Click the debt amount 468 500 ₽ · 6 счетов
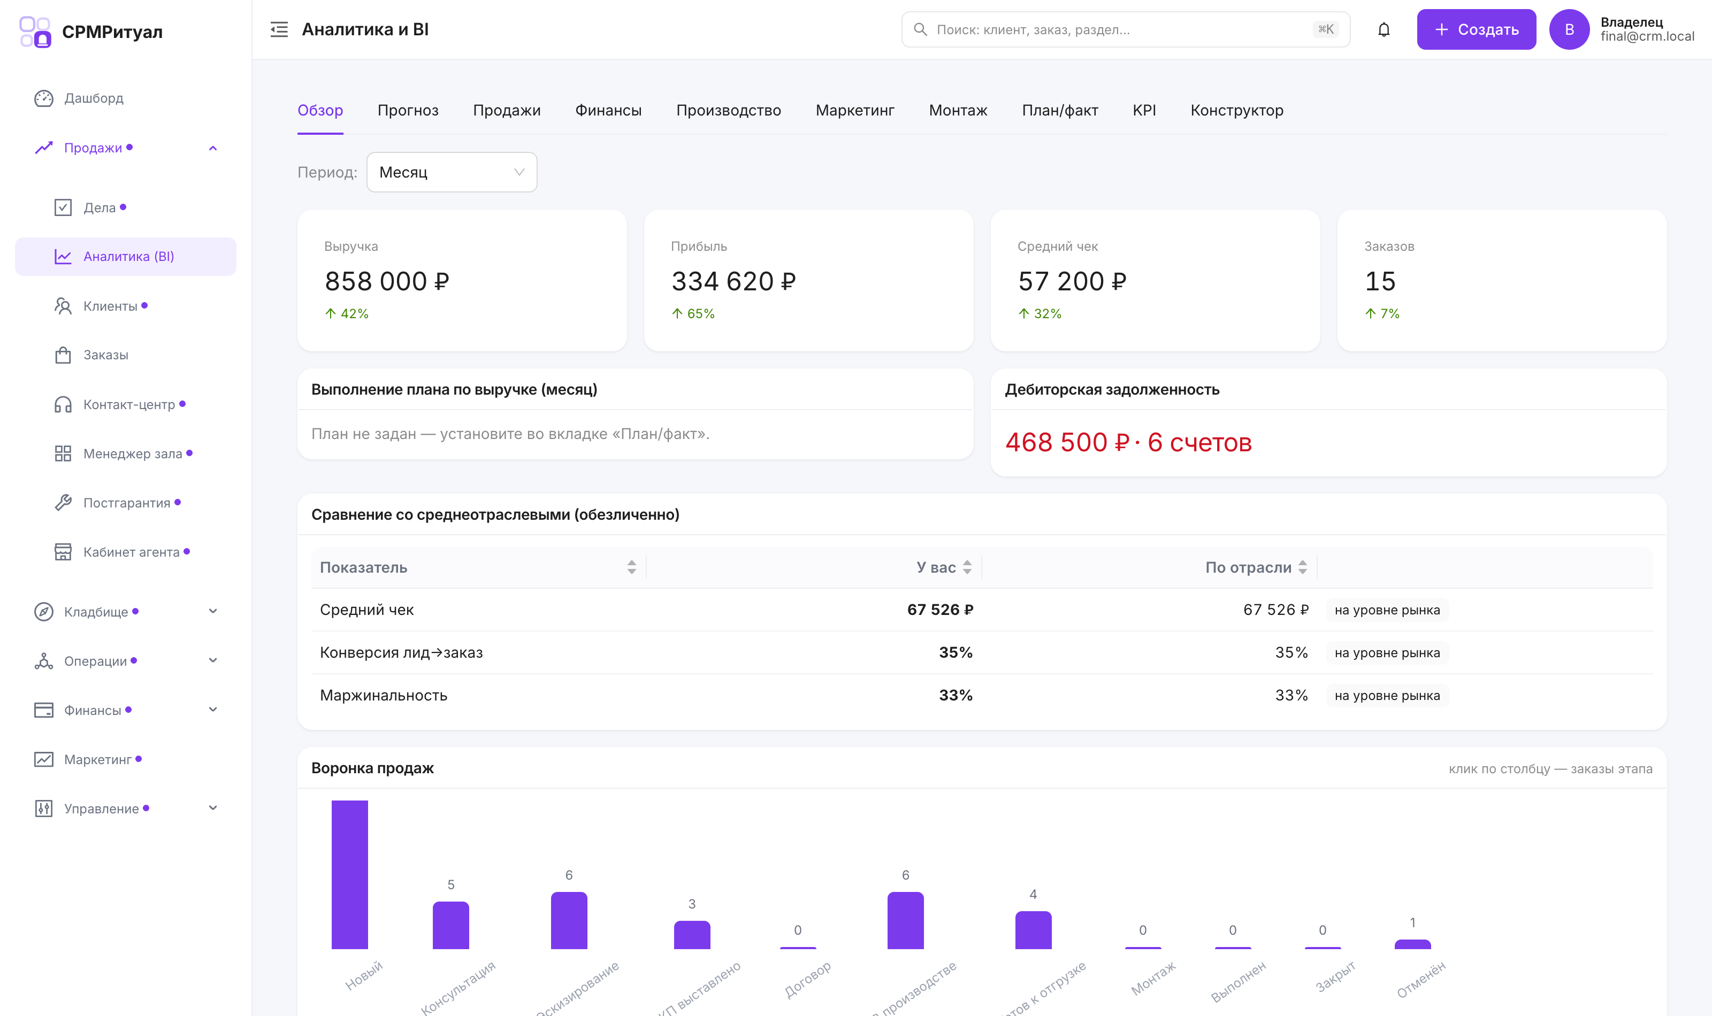1712x1016 pixels. (1128, 442)
